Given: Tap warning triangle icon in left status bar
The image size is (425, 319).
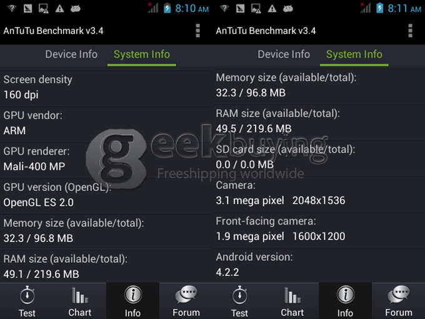Looking at the screenshot, I should click(x=59, y=8).
